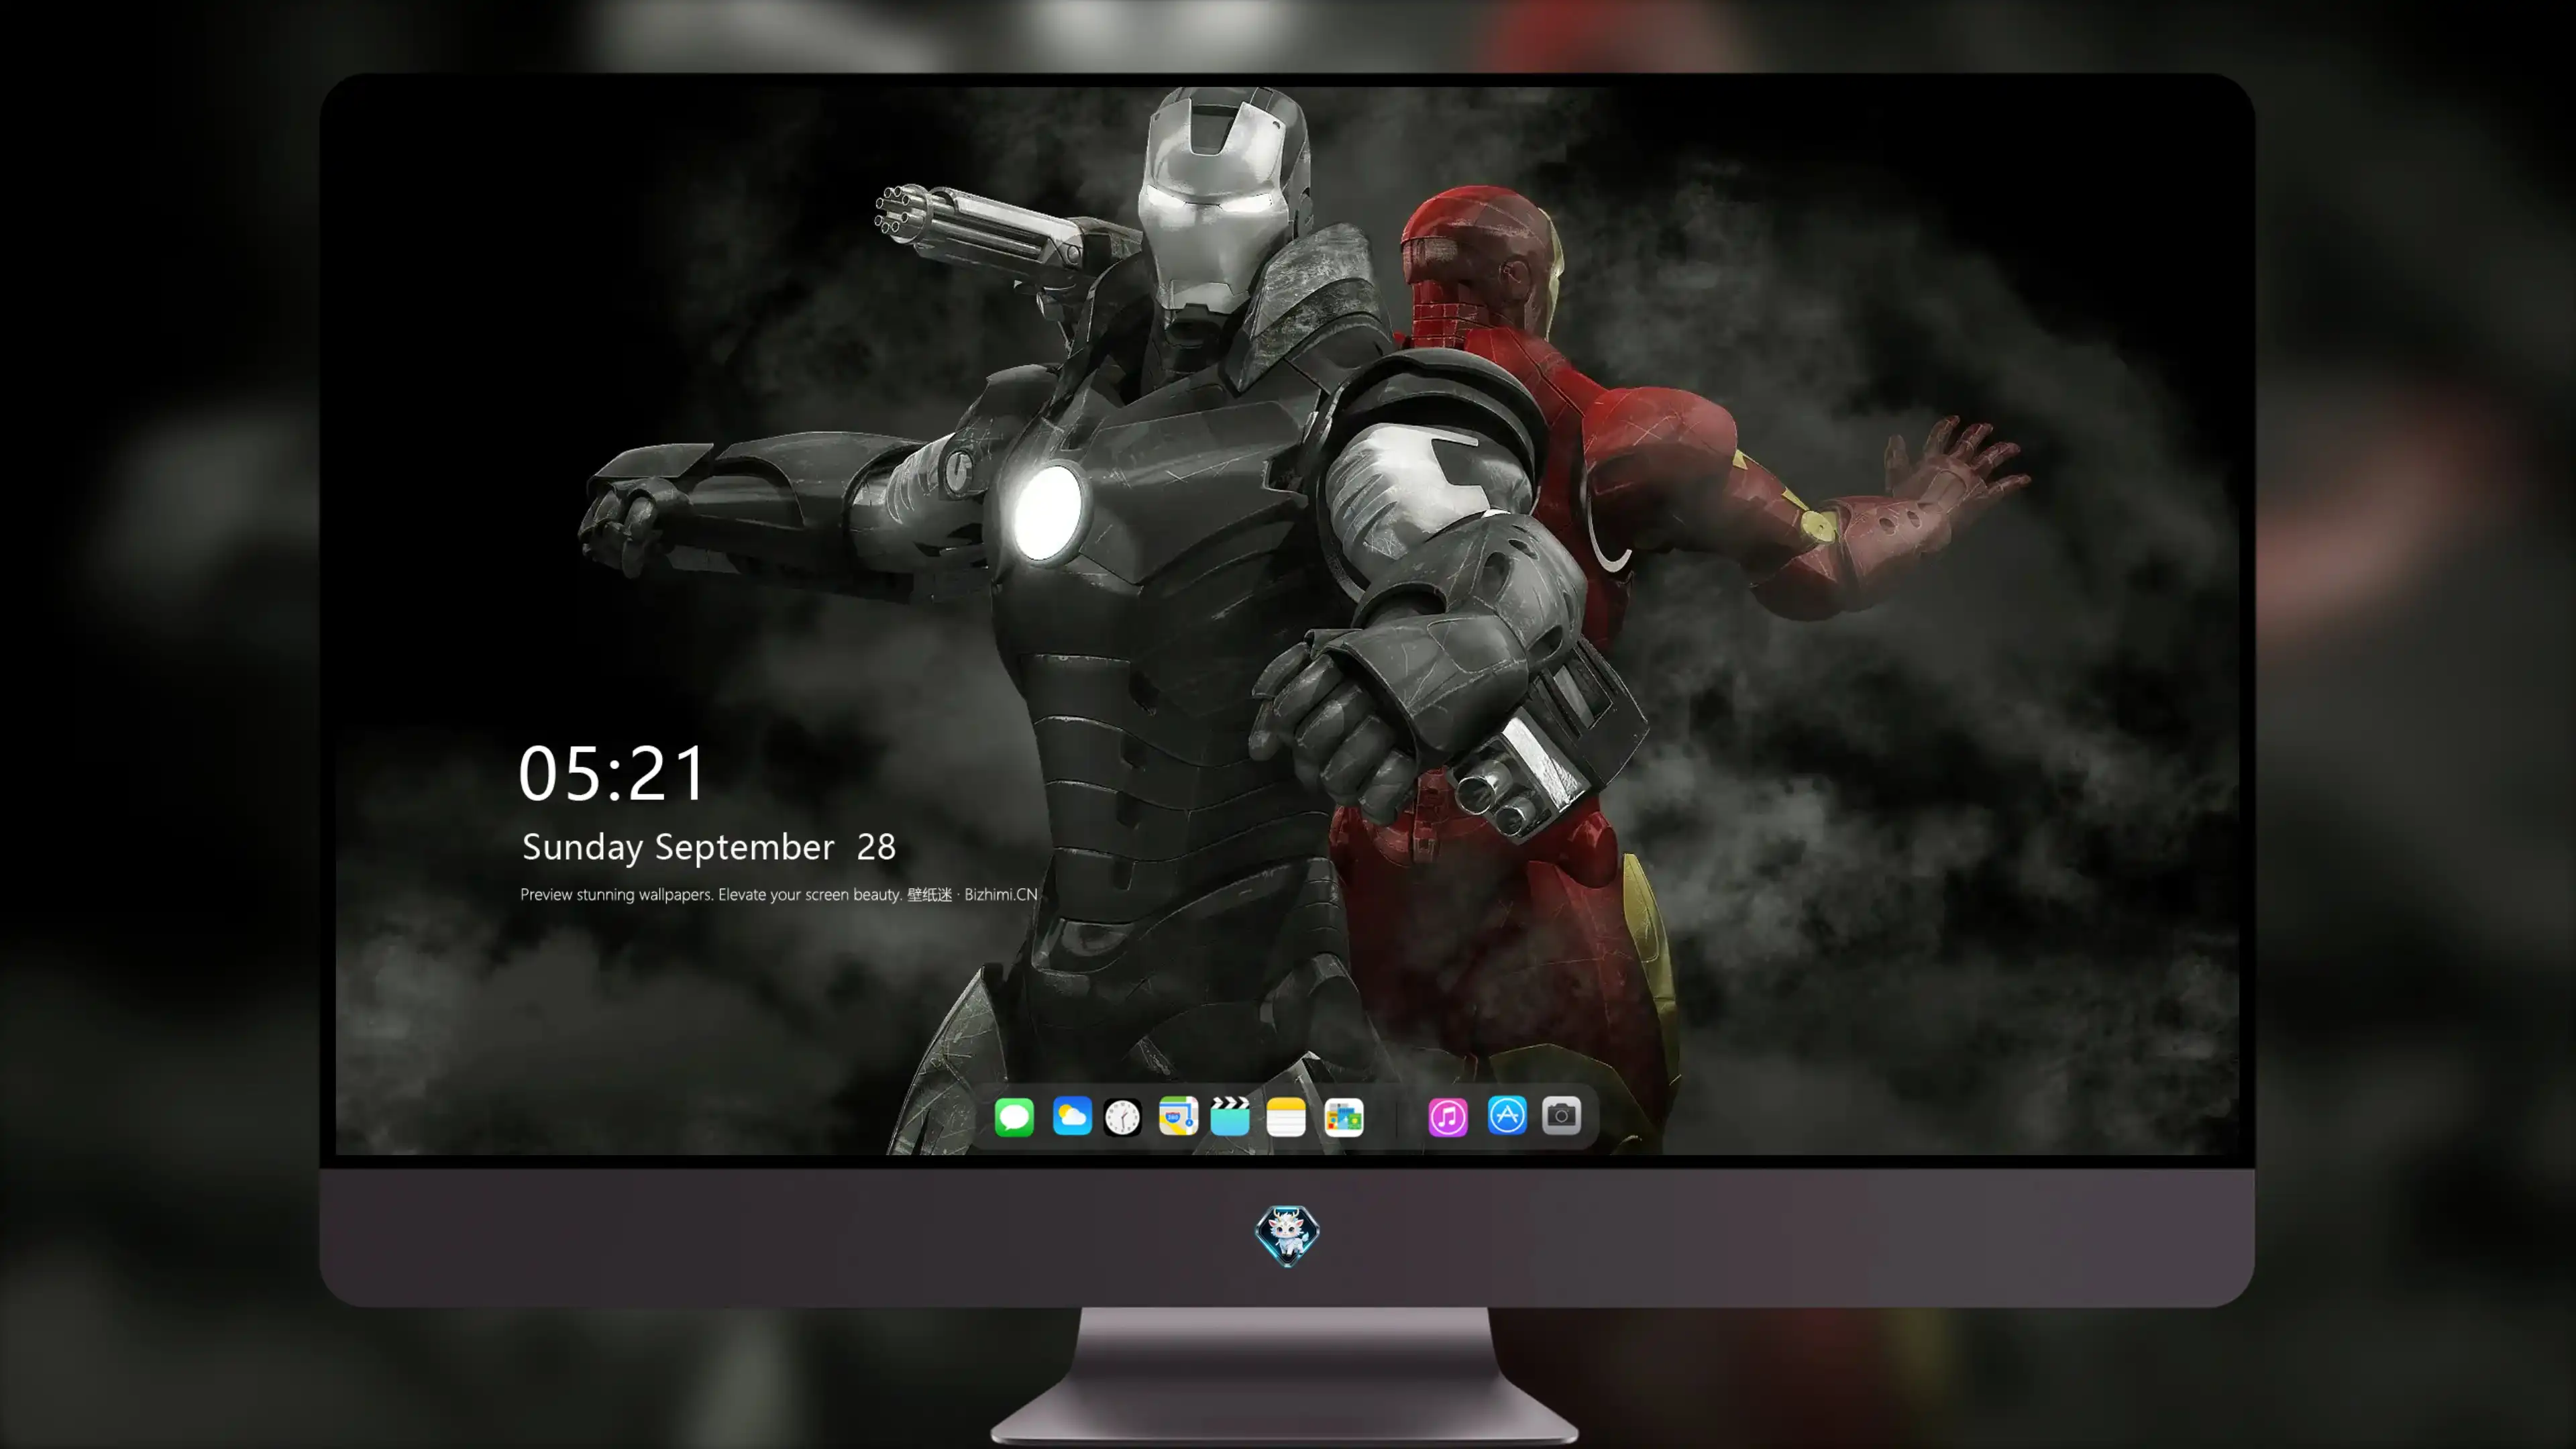This screenshot has height=1449, width=2576.
Task: Open the Weather app in the dock
Action: 1072,1116
